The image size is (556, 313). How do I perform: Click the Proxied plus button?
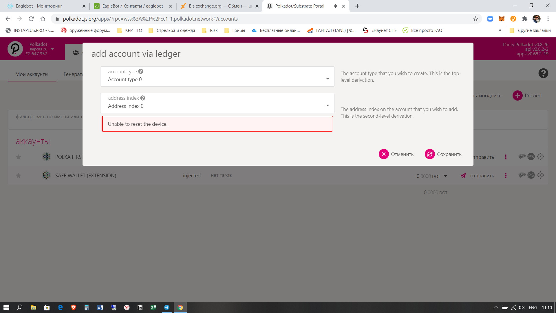517,96
